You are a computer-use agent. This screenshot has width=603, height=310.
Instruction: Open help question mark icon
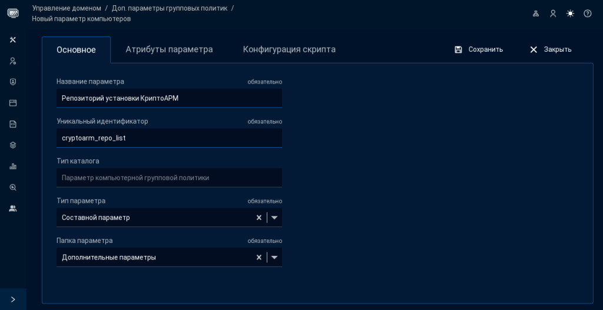(588, 14)
